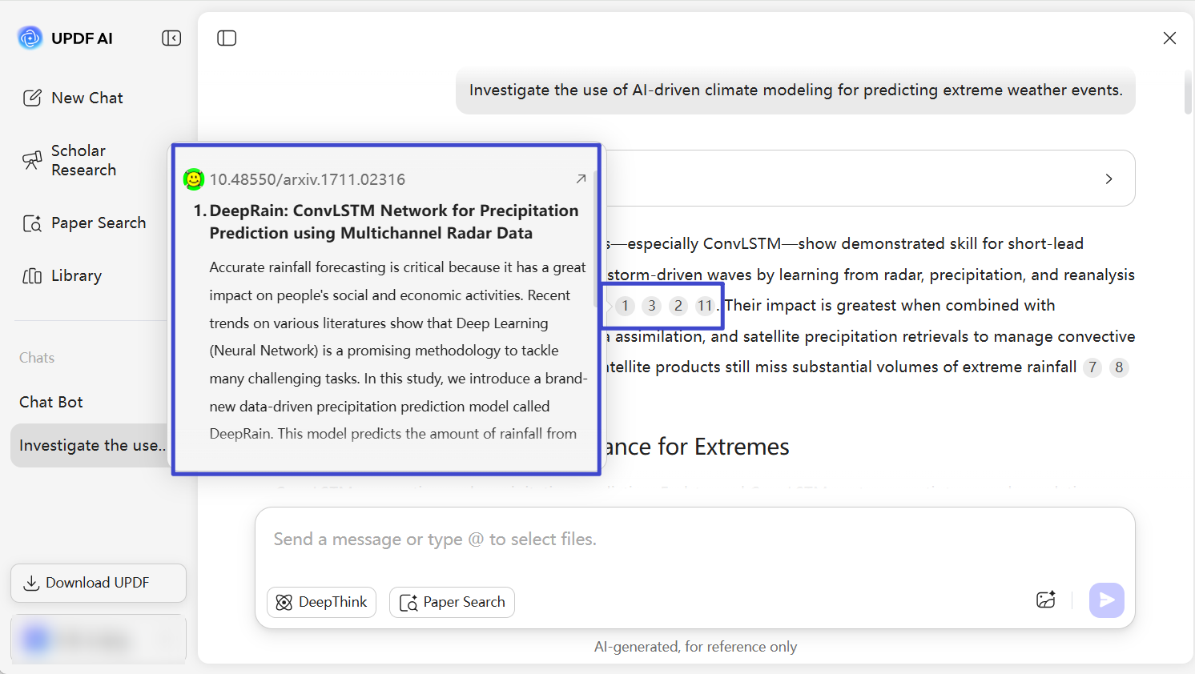Click the 'Chats' section label
The width and height of the screenshot is (1195, 674).
[37, 358]
